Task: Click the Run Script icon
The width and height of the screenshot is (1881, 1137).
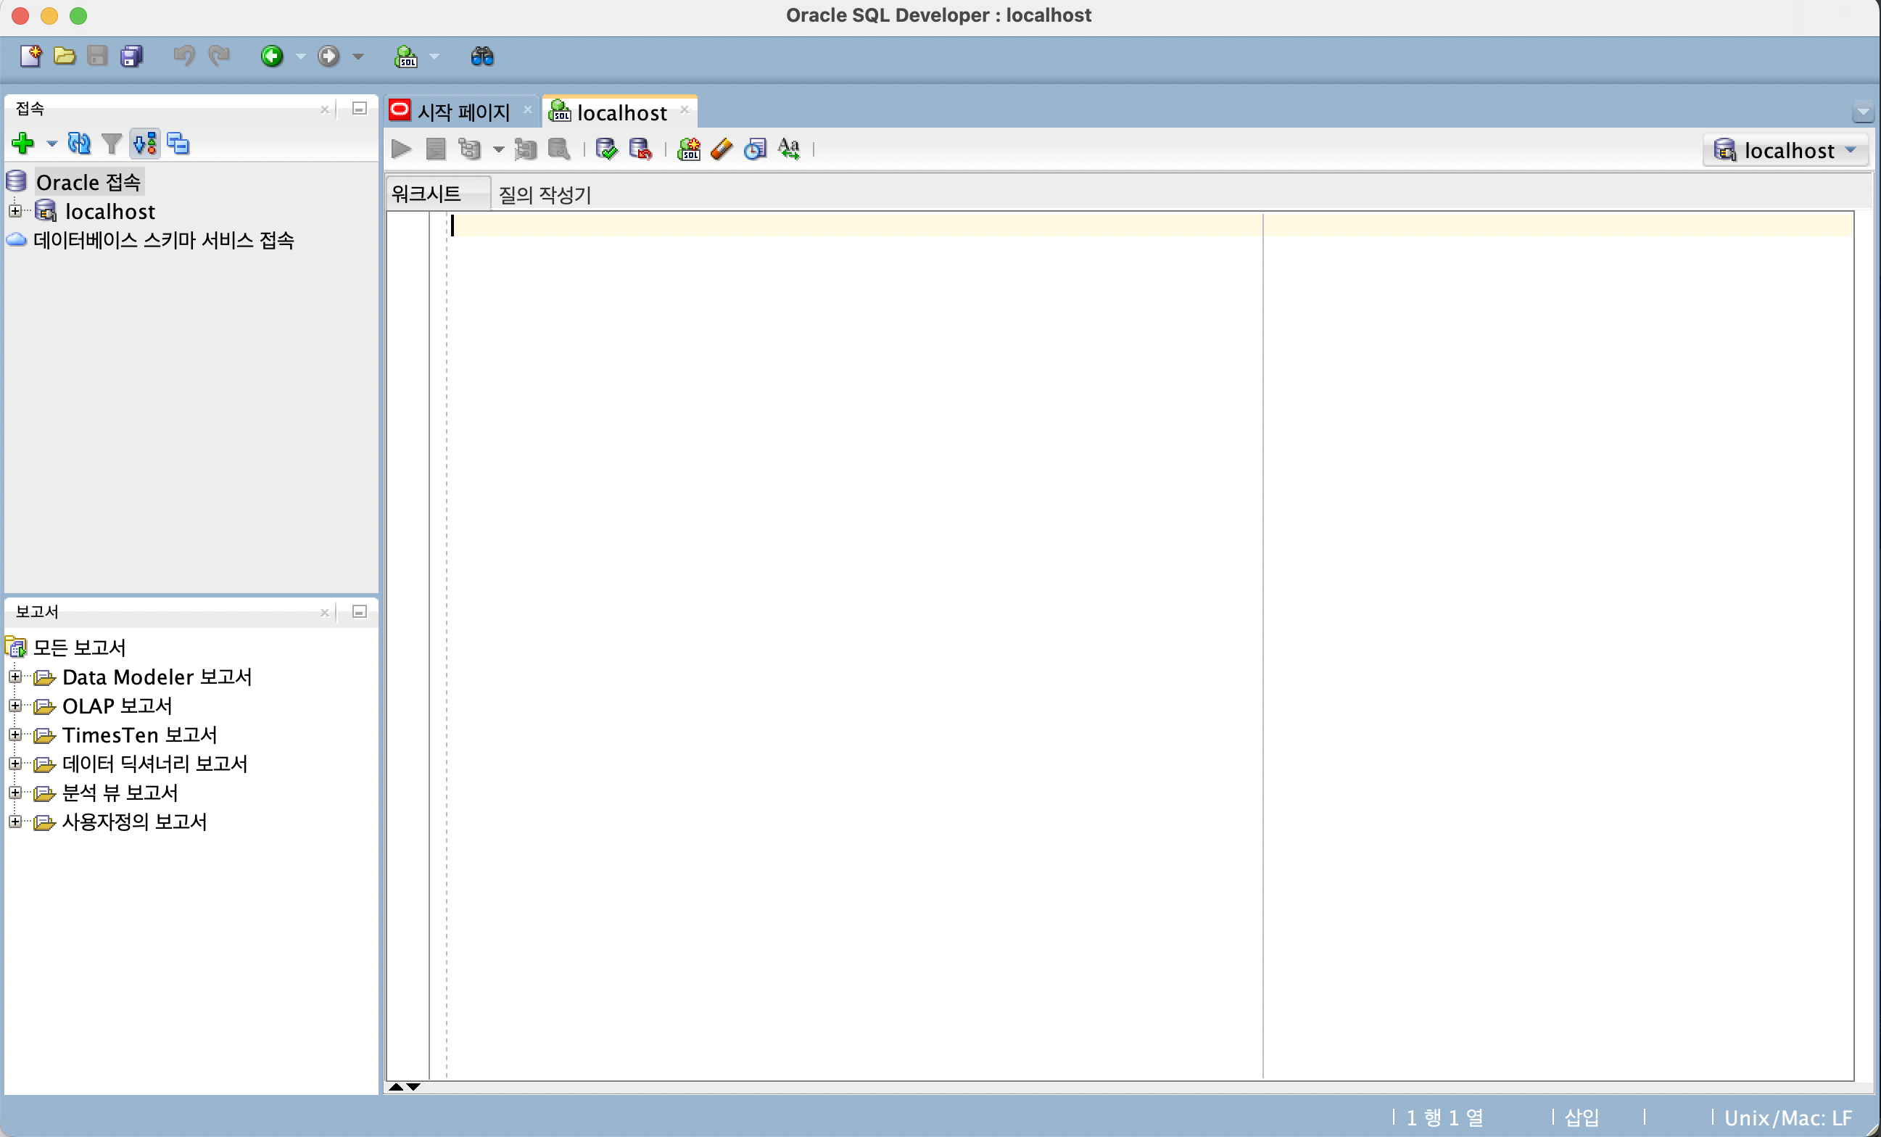Action: pos(435,149)
